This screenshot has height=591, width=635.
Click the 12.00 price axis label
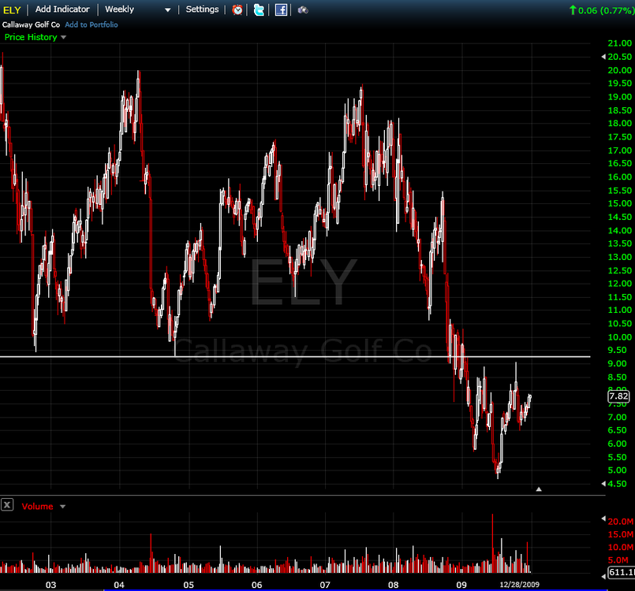pyautogui.click(x=619, y=284)
